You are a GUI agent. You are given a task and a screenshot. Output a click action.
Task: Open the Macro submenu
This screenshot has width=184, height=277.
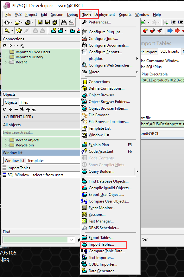[x=110, y=72]
